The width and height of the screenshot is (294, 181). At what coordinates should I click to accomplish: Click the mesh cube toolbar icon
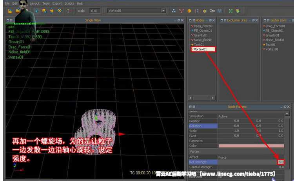[x=205, y=11]
